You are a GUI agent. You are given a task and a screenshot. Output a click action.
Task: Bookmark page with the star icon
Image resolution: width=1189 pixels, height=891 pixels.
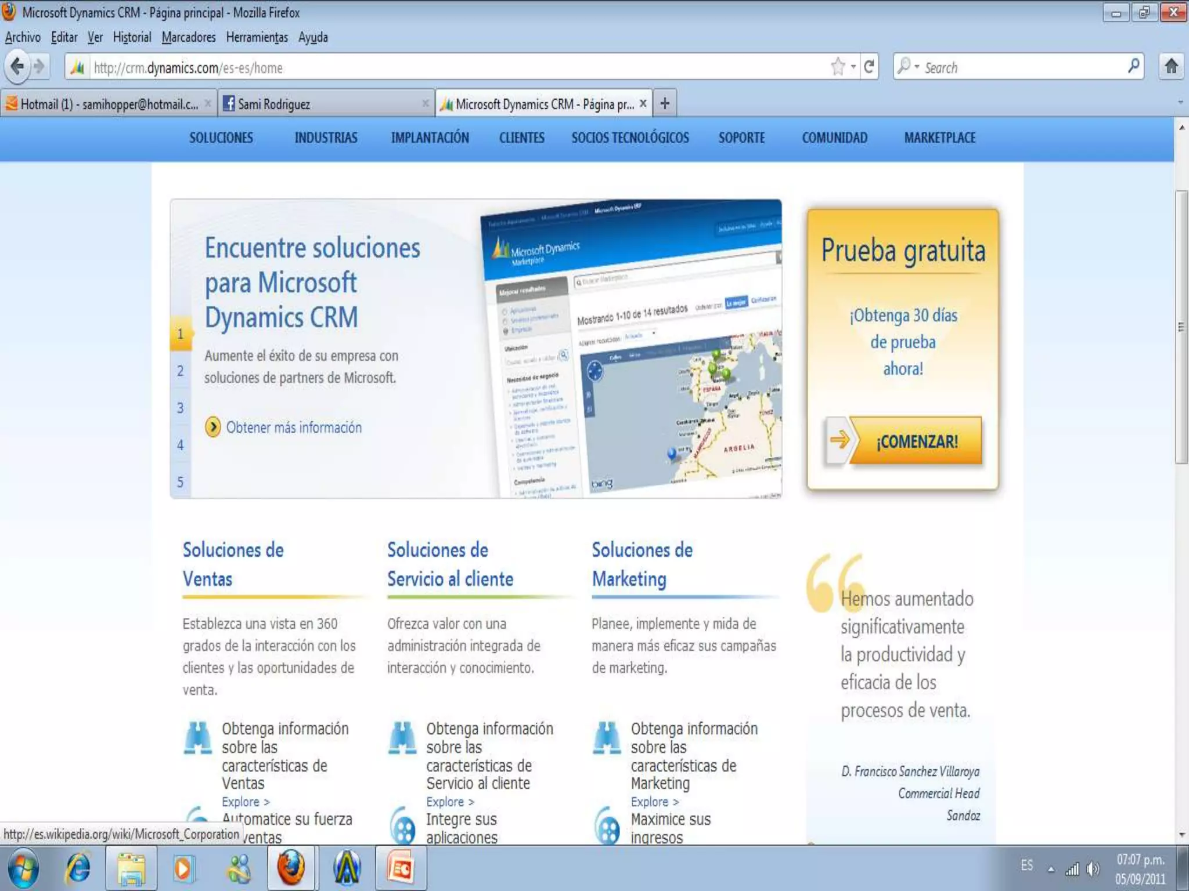coord(837,67)
